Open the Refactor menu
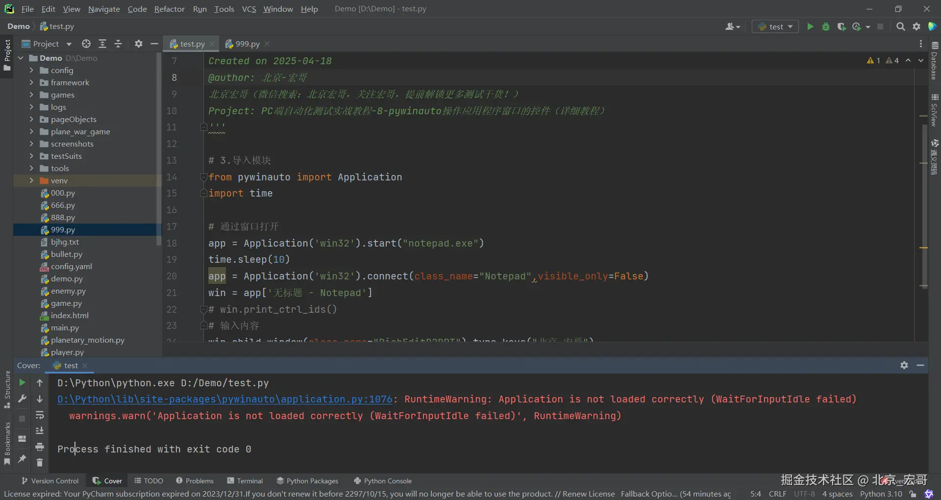This screenshot has height=500, width=941. (169, 9)
